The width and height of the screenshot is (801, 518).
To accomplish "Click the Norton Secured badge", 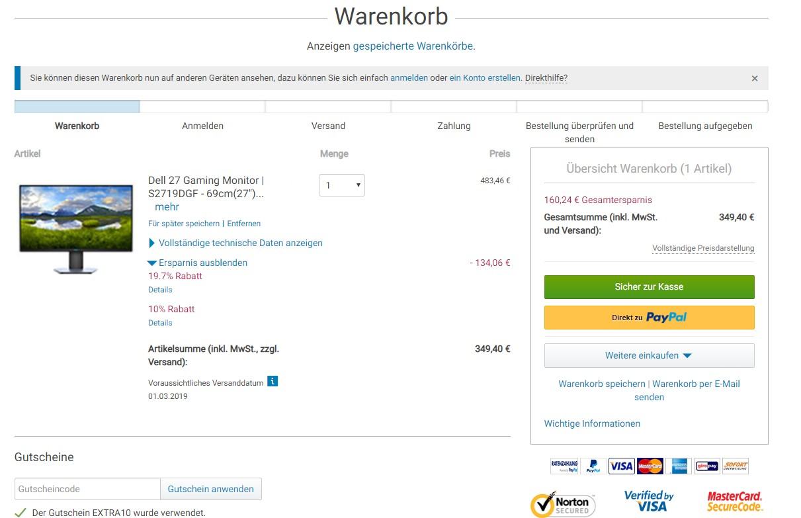I will click(563, 504).
